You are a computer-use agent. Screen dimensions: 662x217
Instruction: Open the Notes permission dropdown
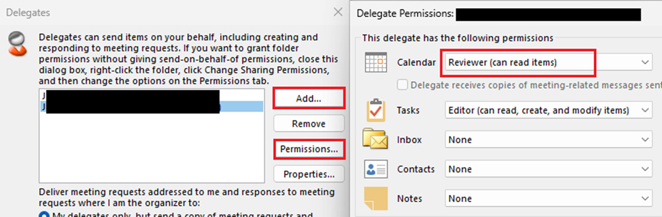[549, 198]
